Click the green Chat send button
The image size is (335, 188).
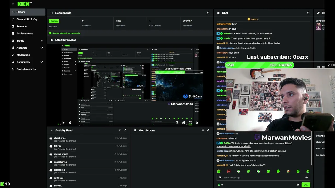tap(306, 185)
